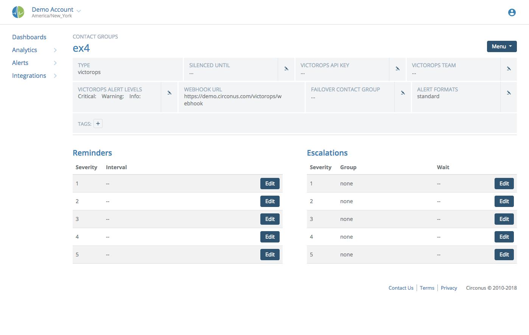Expand the Integrations sidebar section
Image resolution: width=529 pixels, height=335 pixels.
tap(55, 76)
